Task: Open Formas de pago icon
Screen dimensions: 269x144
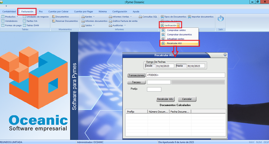Action: click(3, 25)
